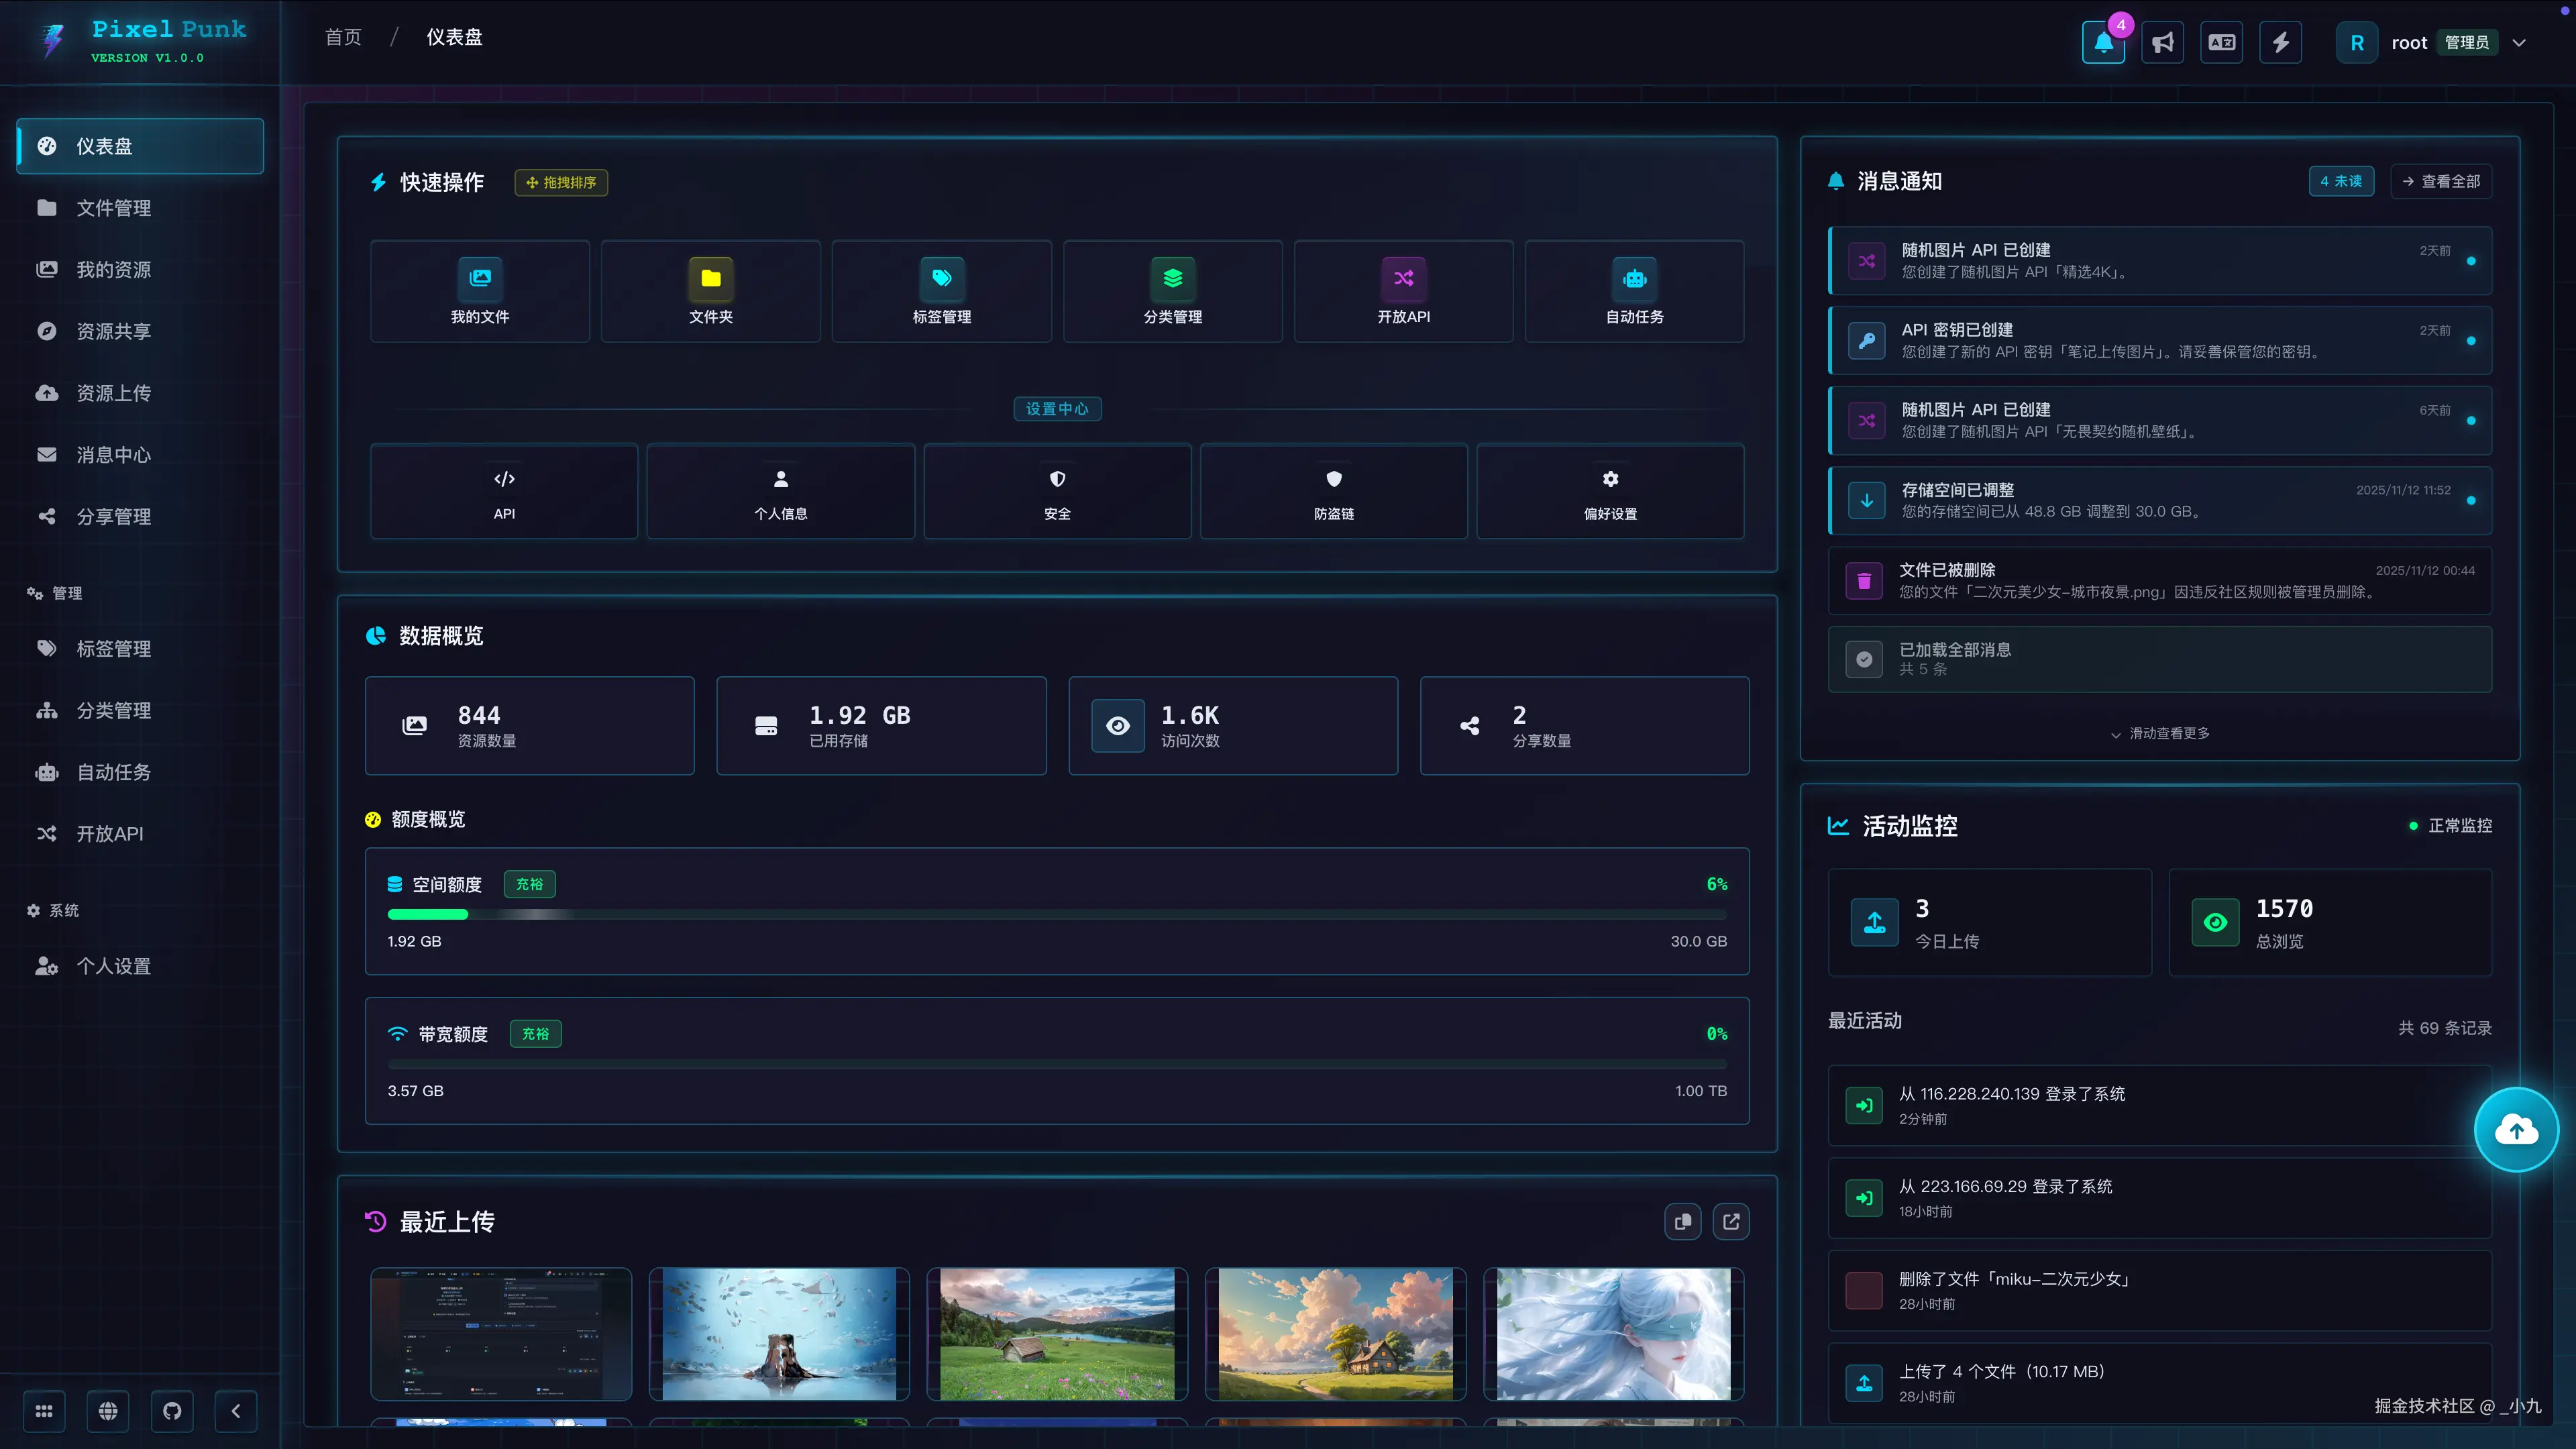Open the GitHub icon in sidebar footer
This screenshot has width=2576, height=1449.
172,1411
